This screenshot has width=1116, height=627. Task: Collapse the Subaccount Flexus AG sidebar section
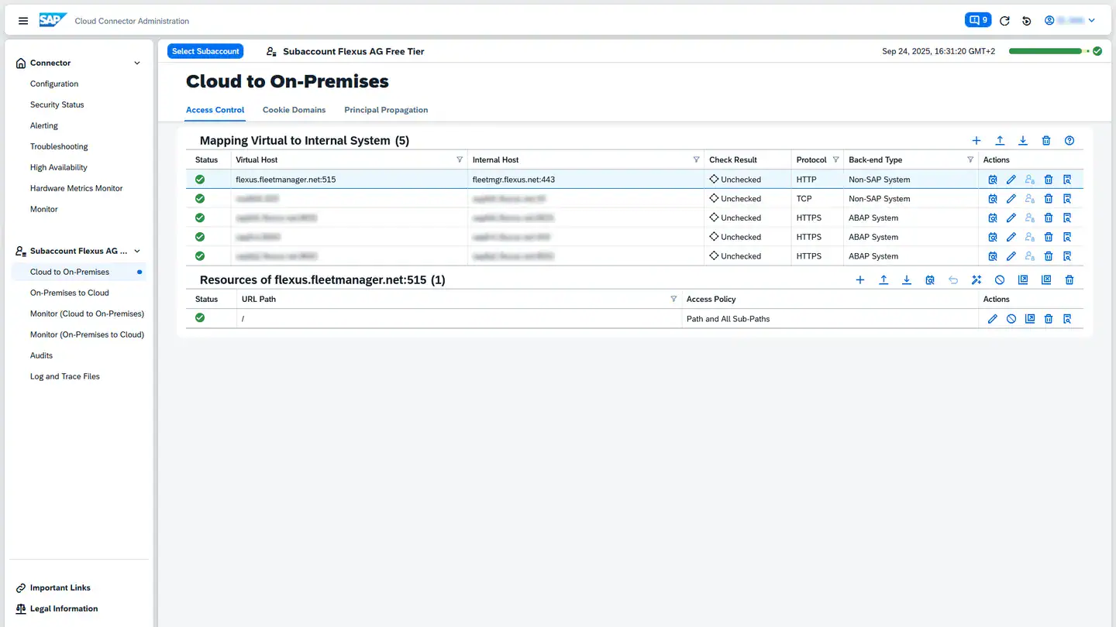(x=137, y=252)
